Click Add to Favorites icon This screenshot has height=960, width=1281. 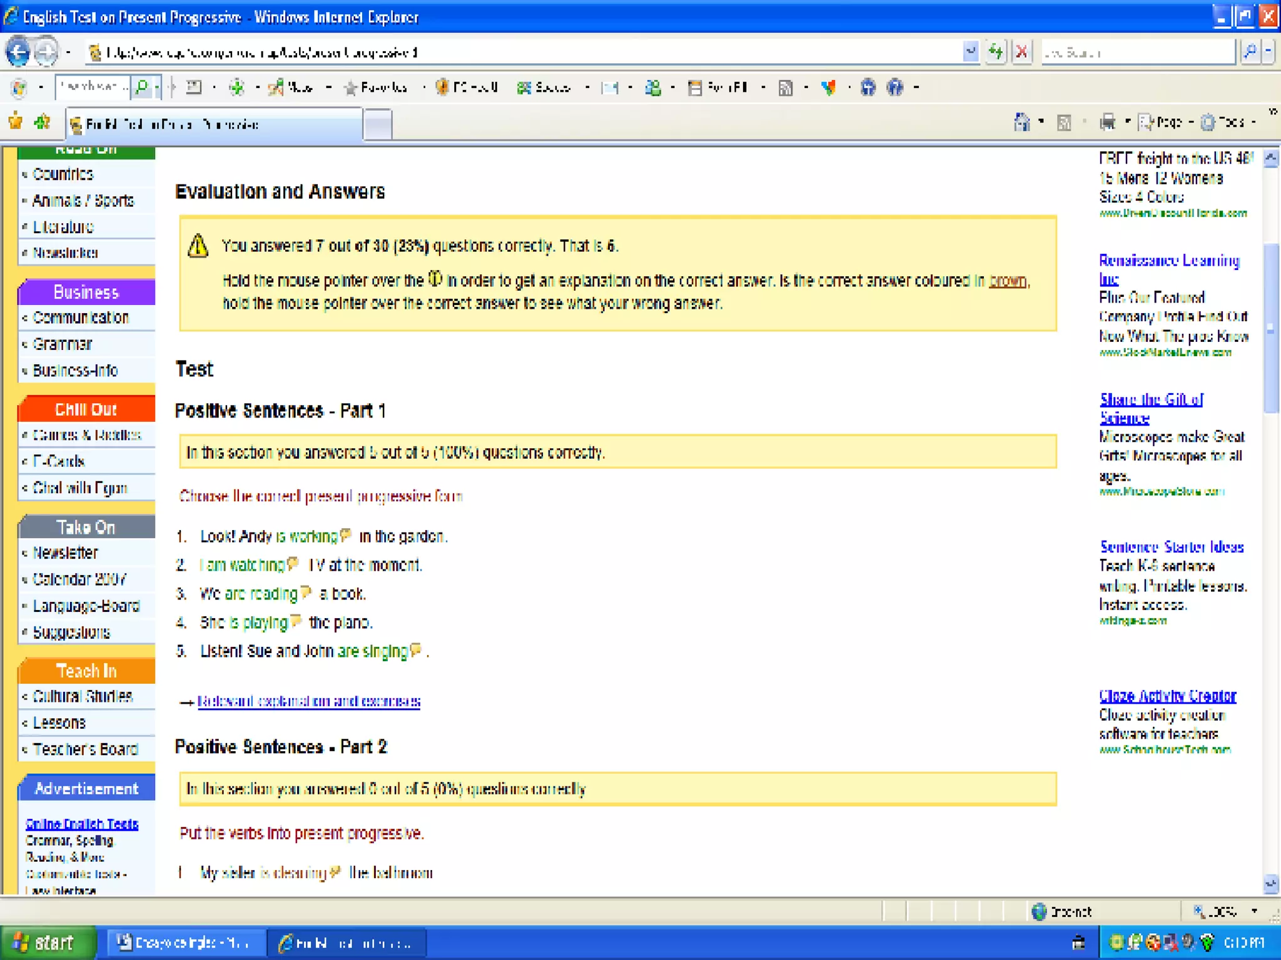[x=43, y=122]
